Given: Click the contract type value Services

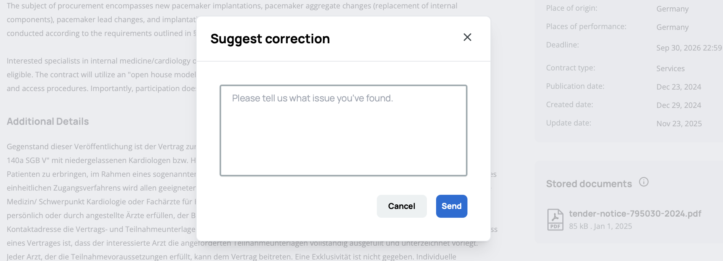Looking at the screenshot, I should [670, 69].
